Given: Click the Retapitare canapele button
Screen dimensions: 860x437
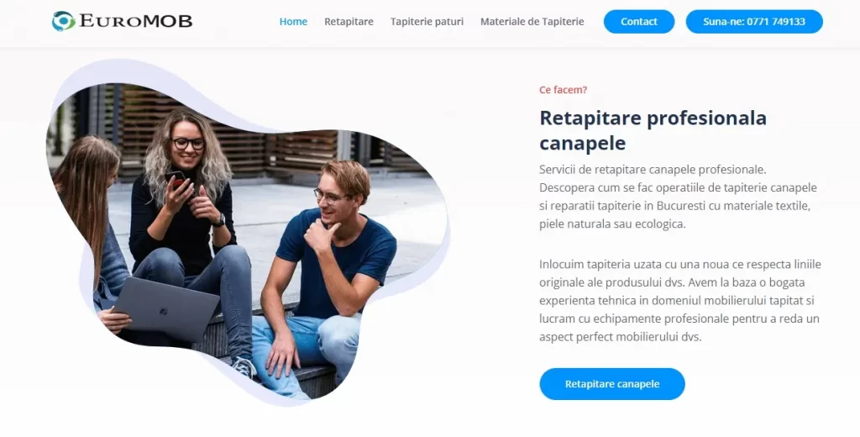Looking at the screenshot, I should (x=612, y=384).
